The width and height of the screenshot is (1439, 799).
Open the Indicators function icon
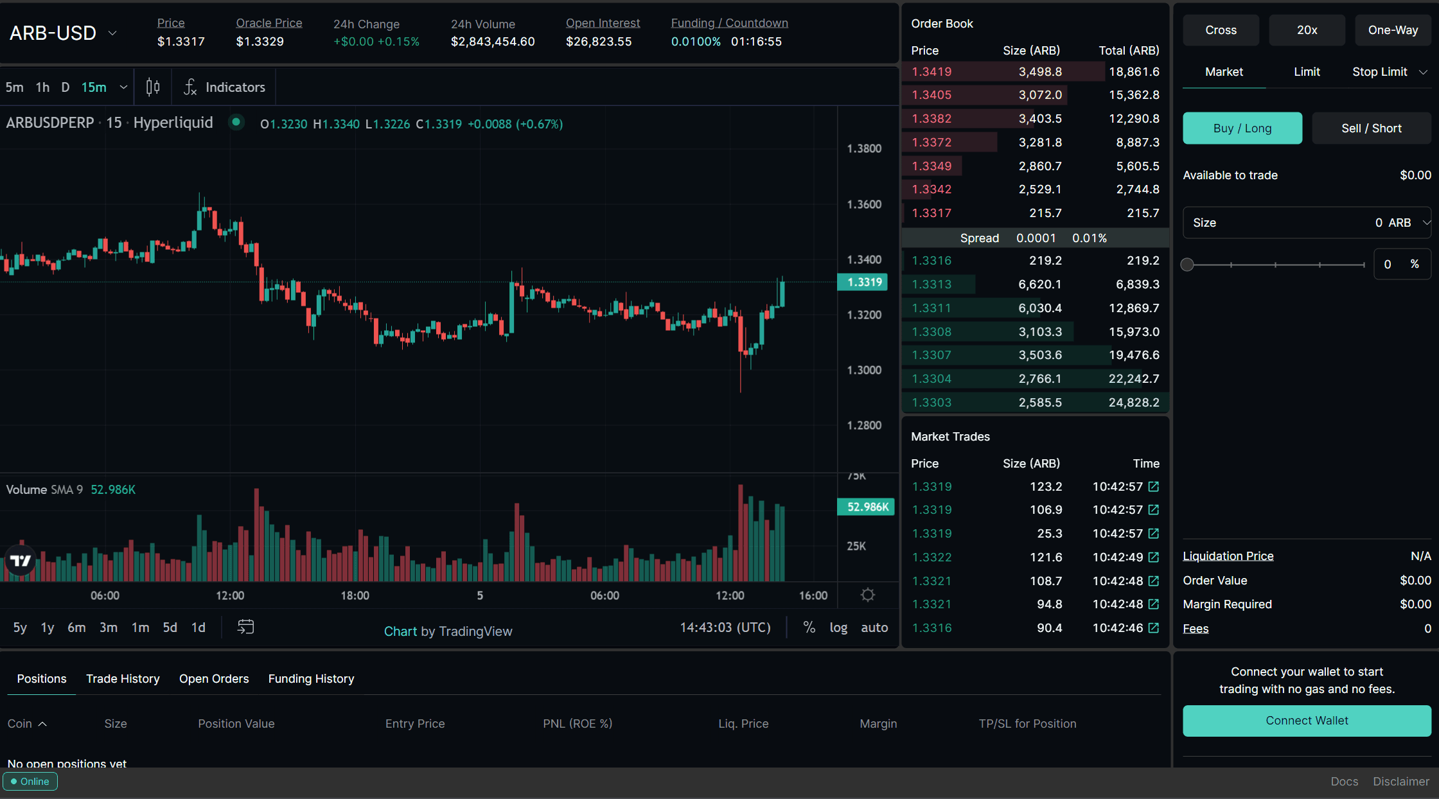click(x=190, y=87)
